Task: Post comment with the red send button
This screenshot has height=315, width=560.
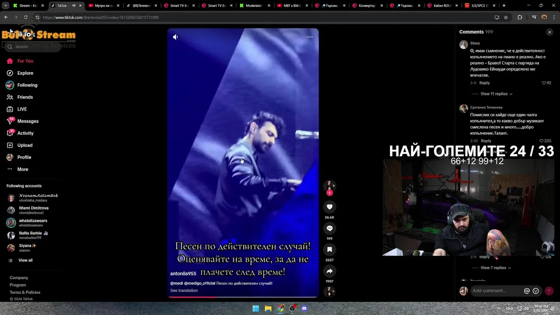Action: (549, 291)
